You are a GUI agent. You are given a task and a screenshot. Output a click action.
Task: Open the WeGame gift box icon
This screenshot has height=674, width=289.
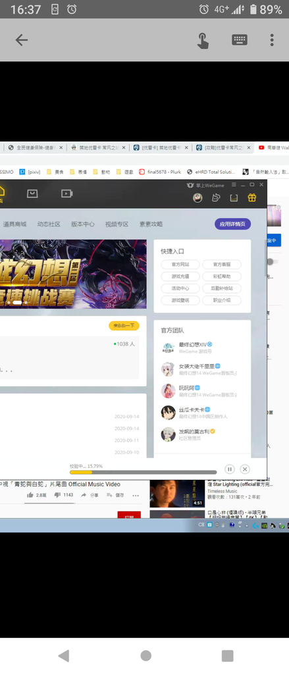click(x=252, y=197)
